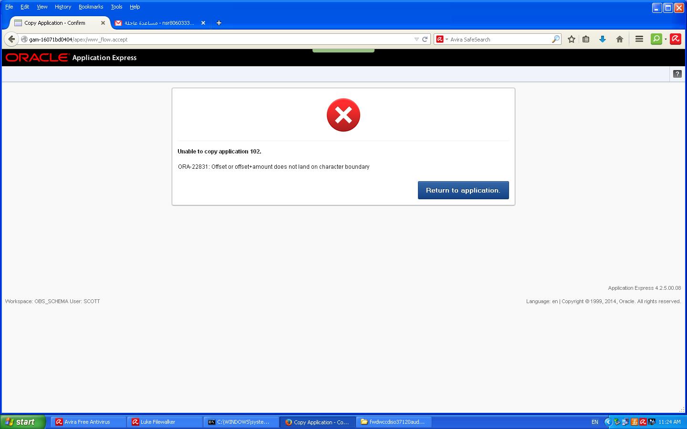Switch to Avira Free Antivirus in taskbar

88,422
